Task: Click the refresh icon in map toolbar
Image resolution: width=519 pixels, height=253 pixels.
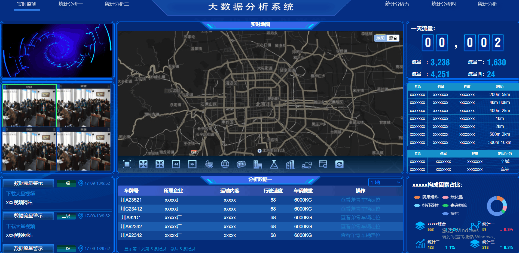Action: click(x=339, y=164)
